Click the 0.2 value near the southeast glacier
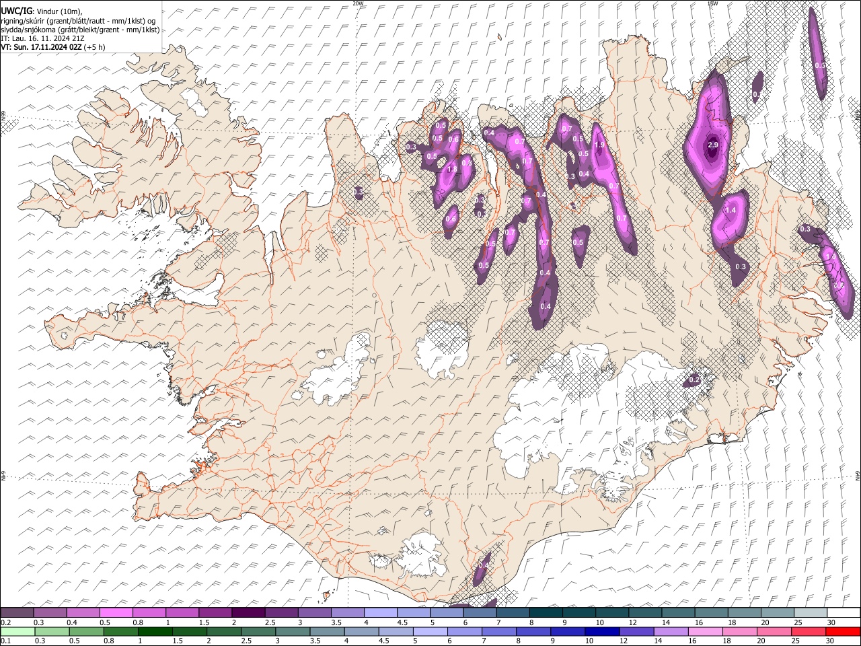Viewport: 861px width, 646px height. (x=694, y=380)
